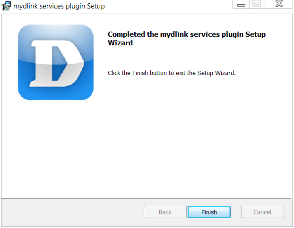Click the 'mydlink services plugin Setup' title

[59, 6]
